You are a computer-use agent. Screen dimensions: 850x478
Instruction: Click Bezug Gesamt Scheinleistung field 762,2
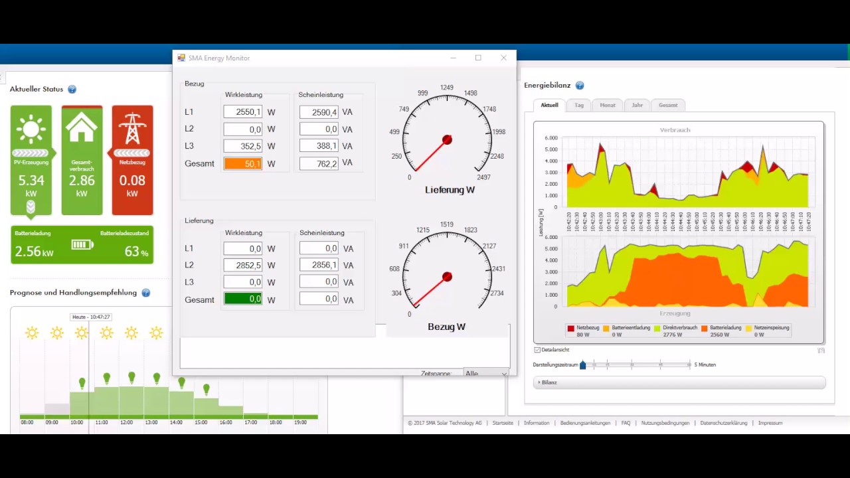coord(319,163)
